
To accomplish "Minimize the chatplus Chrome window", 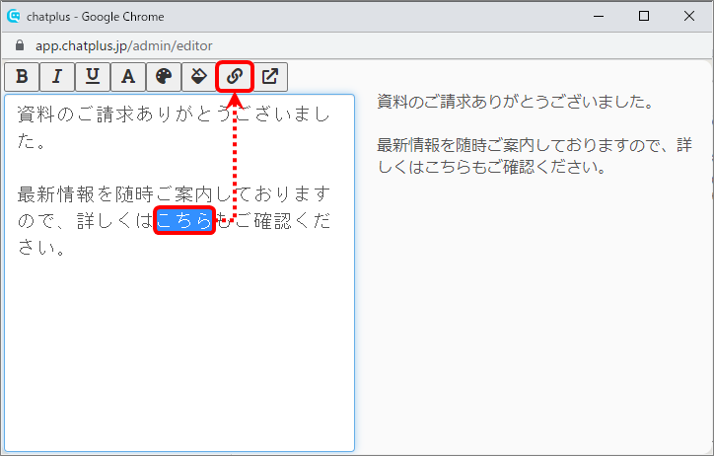I will (x=599, y=17).
